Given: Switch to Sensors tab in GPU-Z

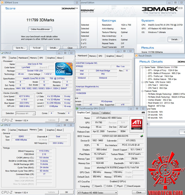Looking at the screenshot, I should [x=95, y=113].
